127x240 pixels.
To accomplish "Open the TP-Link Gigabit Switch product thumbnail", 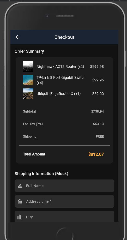I will (28, 80).
